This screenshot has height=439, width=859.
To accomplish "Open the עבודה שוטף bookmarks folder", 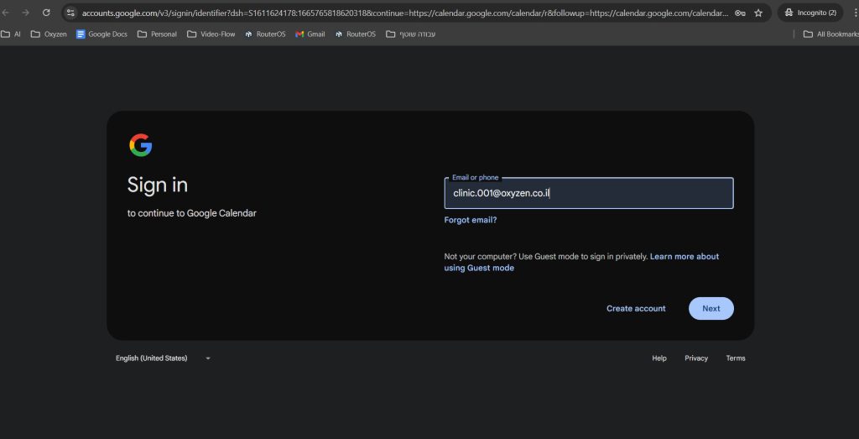I will 410,34.
